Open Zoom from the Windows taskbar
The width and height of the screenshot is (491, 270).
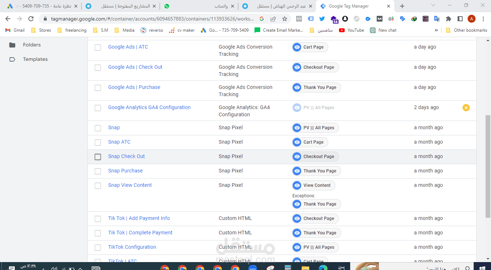[x=253, y=268]
